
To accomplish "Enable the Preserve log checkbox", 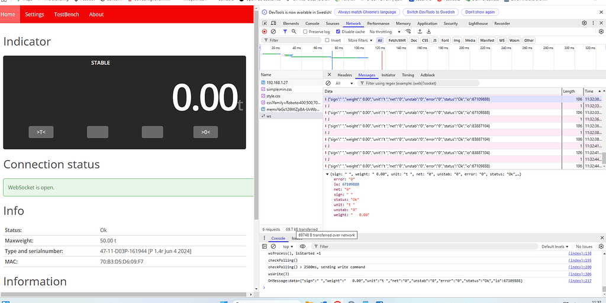I will click(x=305, y=32).
